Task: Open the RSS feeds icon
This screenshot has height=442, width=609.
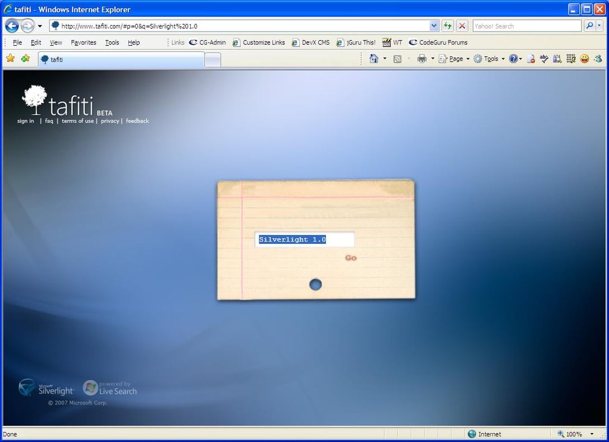Action: click(397, 58)
